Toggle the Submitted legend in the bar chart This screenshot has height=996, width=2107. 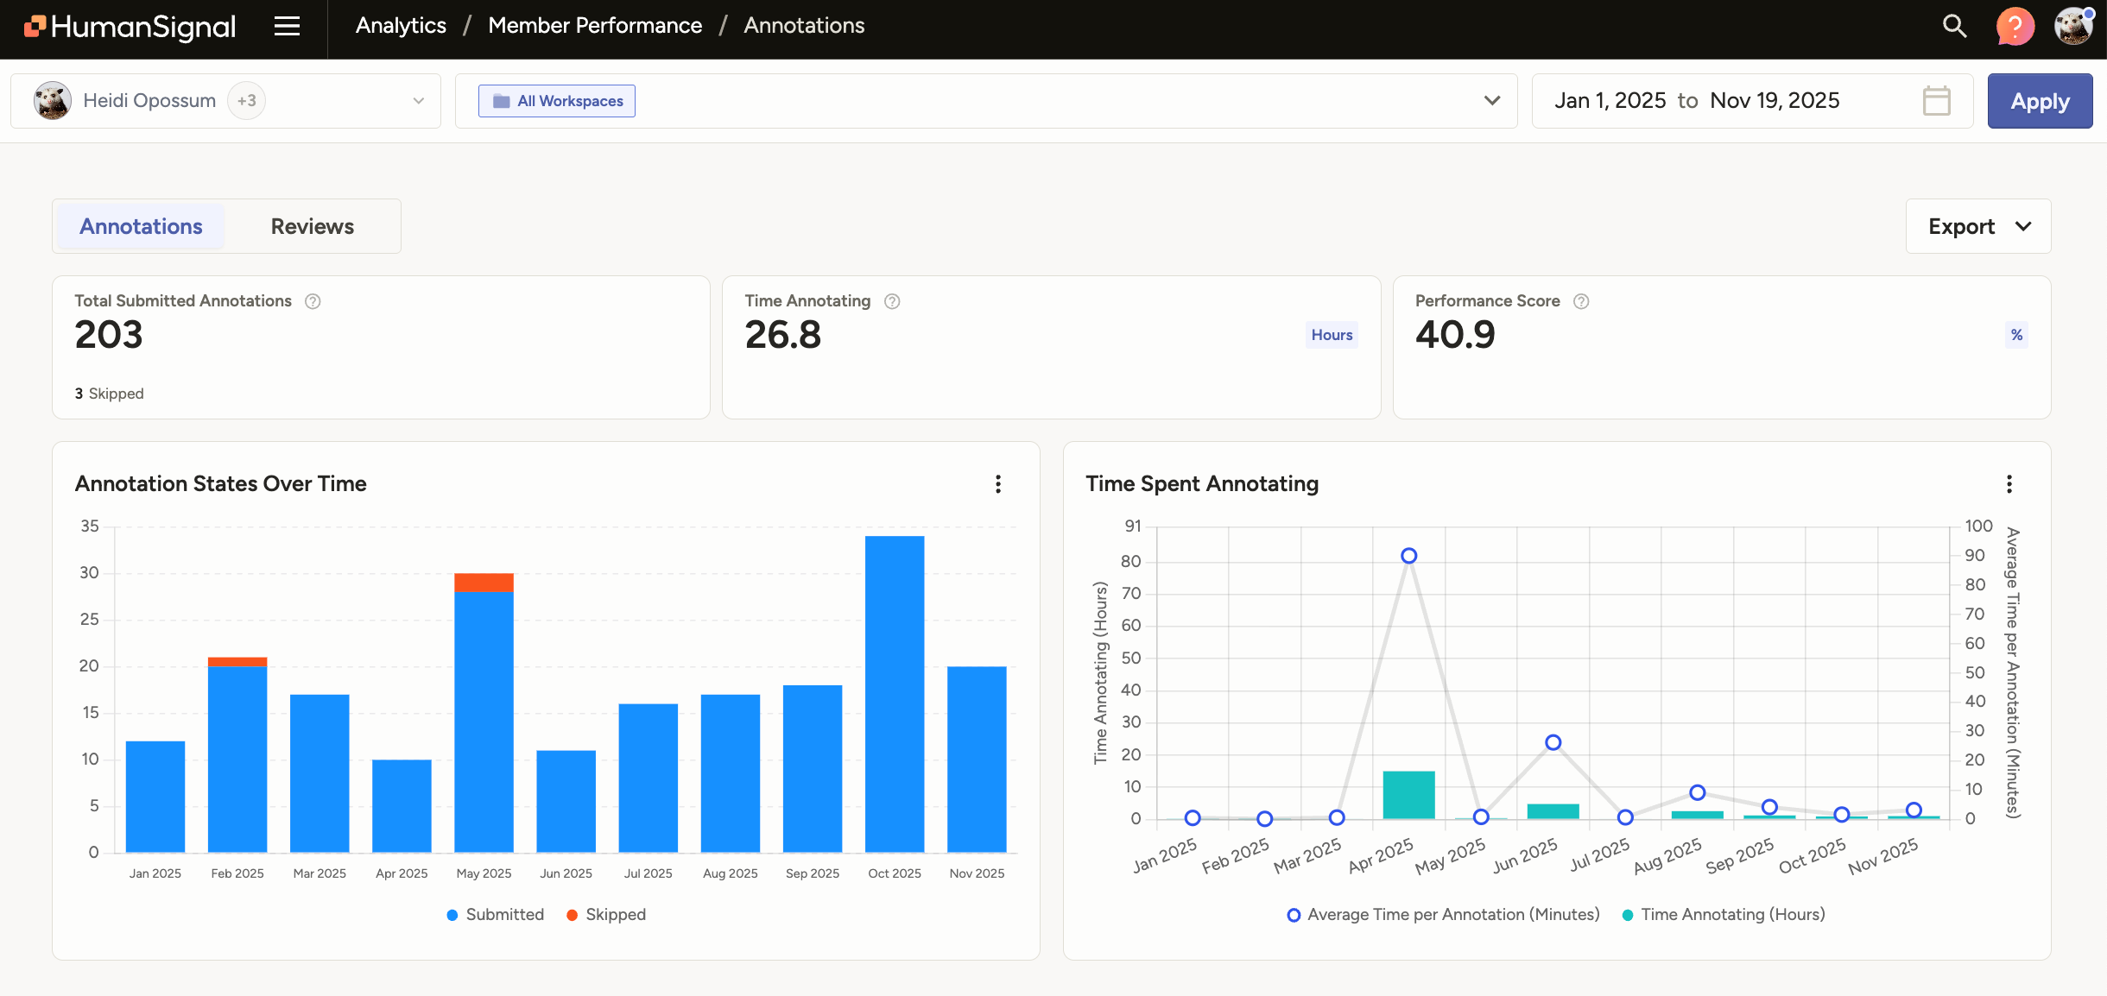[495, 914]
